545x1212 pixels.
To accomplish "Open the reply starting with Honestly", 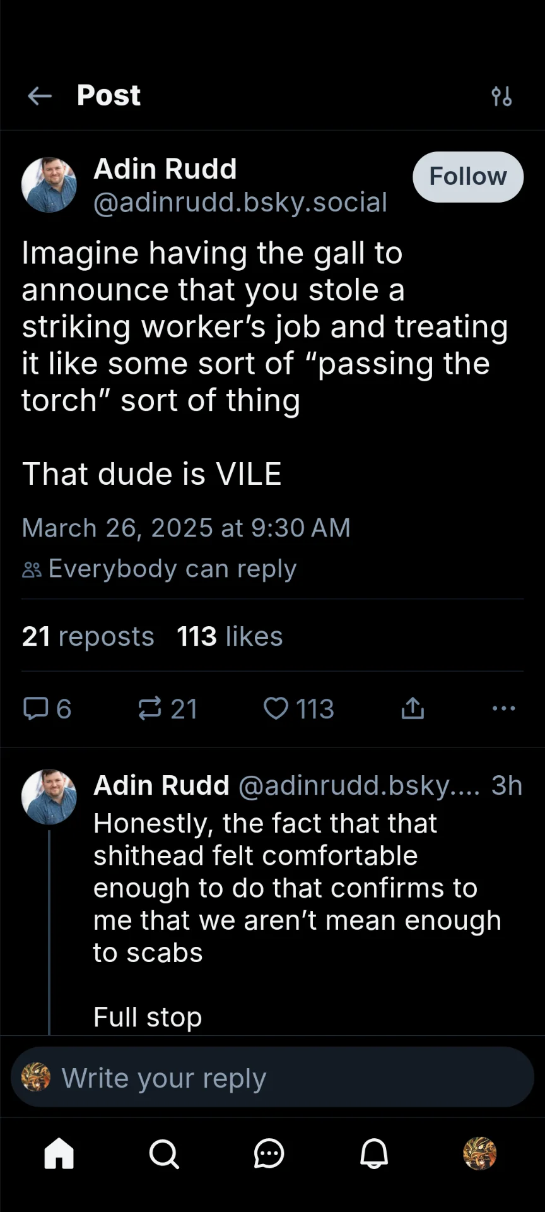I will (296, 888).
